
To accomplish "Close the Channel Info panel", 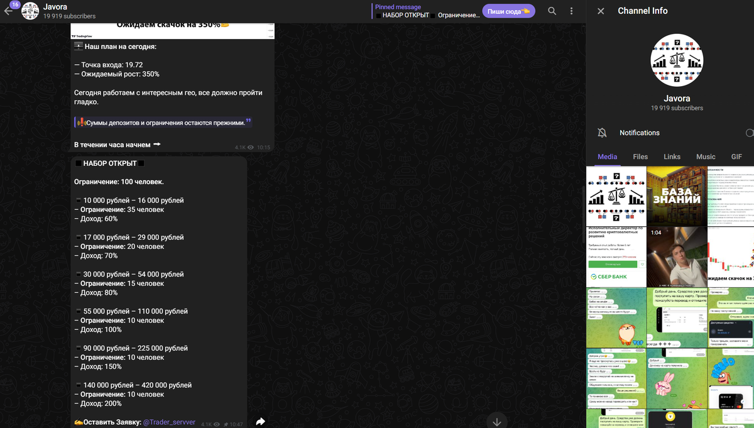I will point(601,11).
